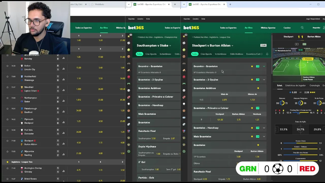Toggle star on Escanteios - 2 Opções market
The height and width of the screenshot is (183, 325).
pos(252,80)
